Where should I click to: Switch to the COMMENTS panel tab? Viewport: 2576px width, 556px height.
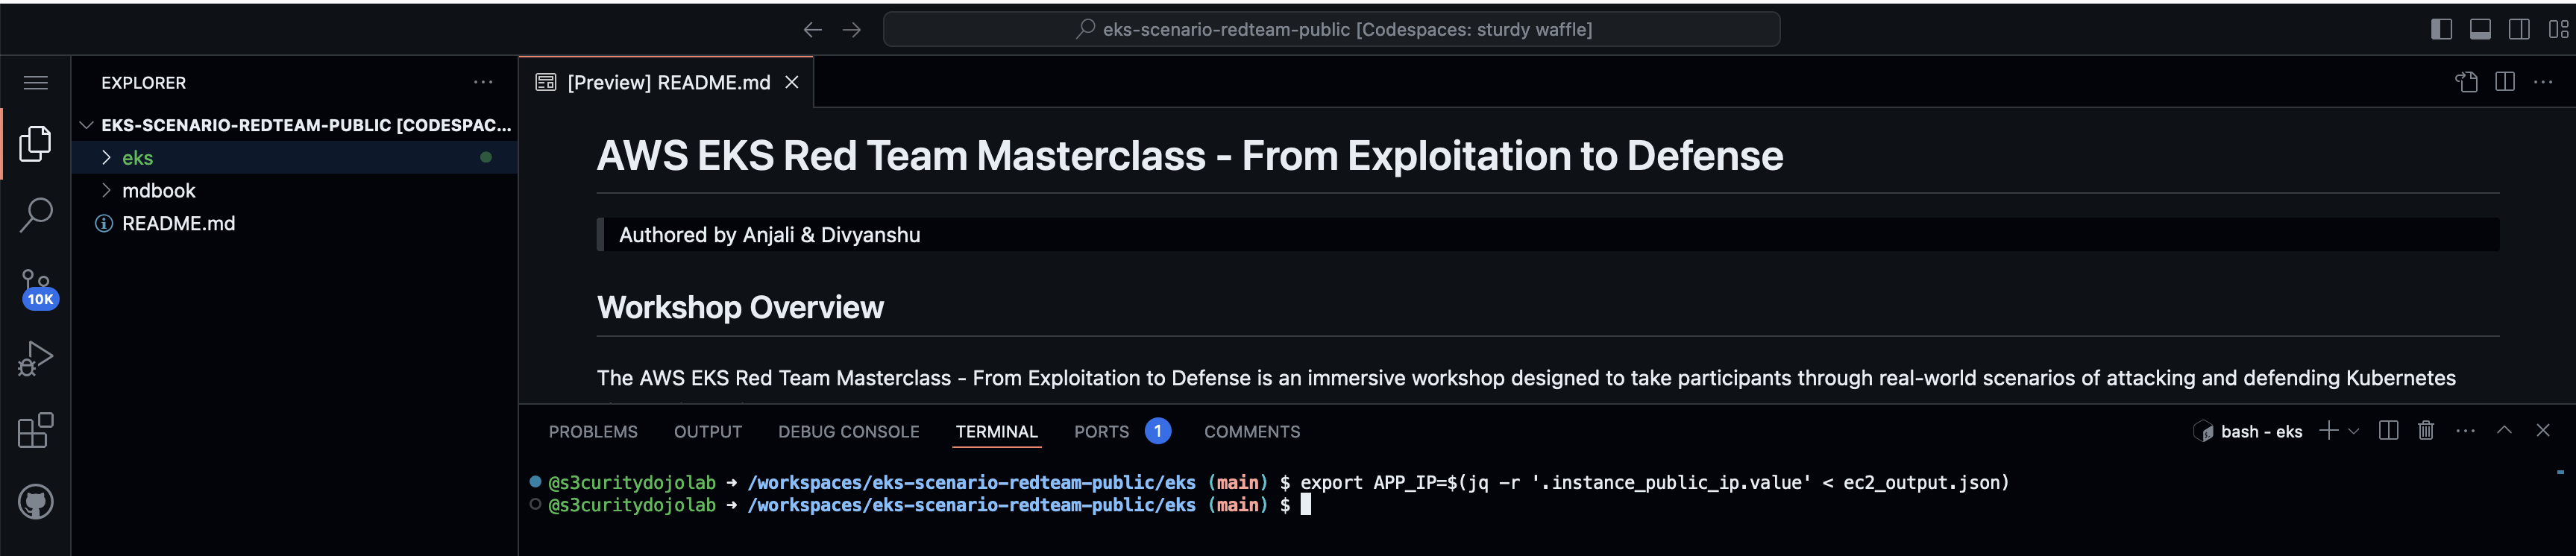(x=1252, y=432)
